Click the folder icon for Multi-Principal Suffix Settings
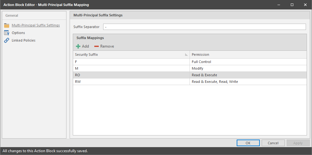Viewport: 312px width, 155px height. coord(7,25)
